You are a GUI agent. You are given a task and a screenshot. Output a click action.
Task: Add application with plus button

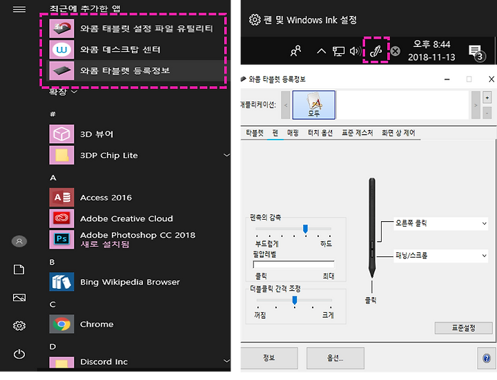click(x=487, y=97)
